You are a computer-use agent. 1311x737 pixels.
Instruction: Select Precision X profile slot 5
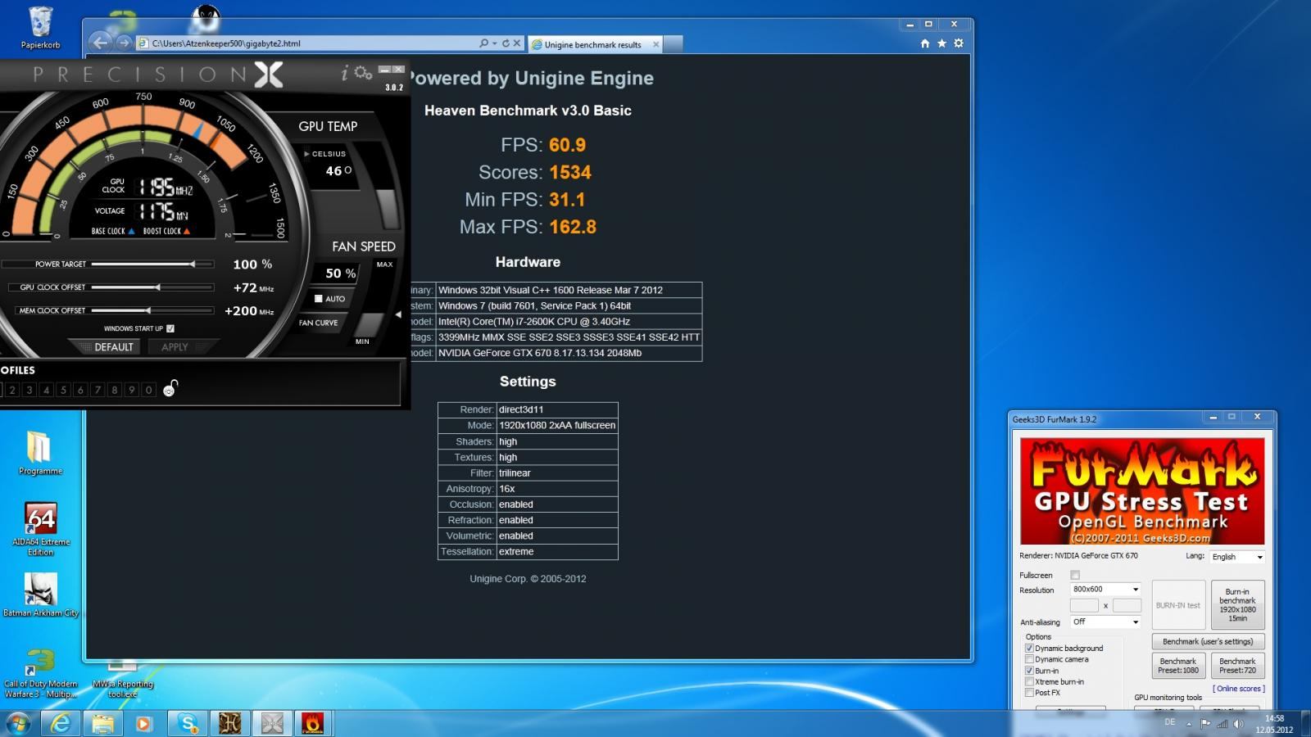coord(63,390)
